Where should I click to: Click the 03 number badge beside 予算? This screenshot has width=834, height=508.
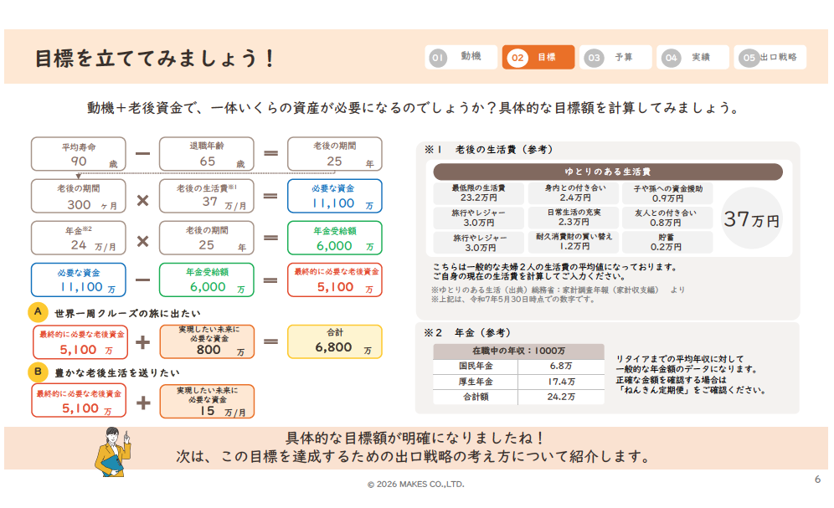pyautogui.click(x=594, y=58)
